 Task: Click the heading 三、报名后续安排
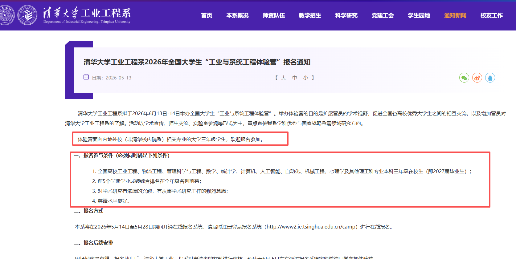click(x=93, y=243)
